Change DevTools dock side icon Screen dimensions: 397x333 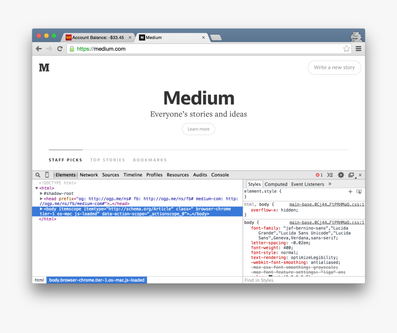351,175
